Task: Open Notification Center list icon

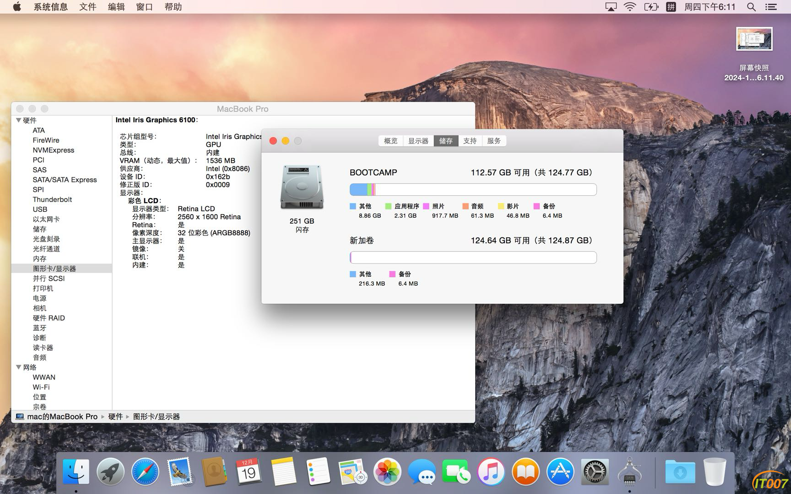Action: point(771,7)
